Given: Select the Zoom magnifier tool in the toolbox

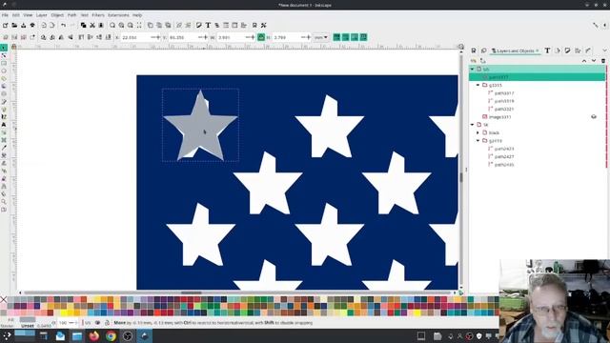Looking at the screenshot, I should (x=4, y=202).
